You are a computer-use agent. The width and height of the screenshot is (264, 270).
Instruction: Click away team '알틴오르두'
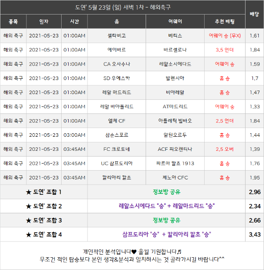pyautogui.click(x=175, y=135)
